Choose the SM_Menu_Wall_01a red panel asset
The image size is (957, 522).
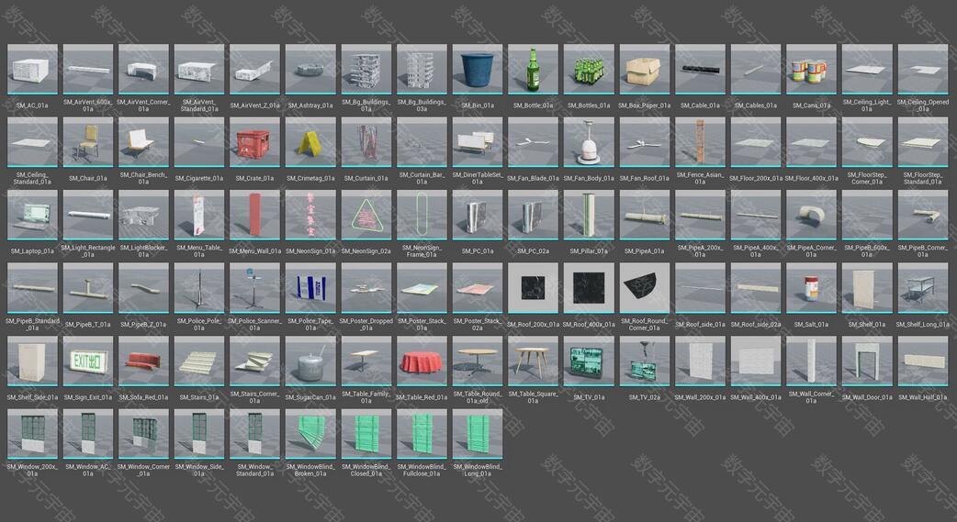tap(254, 214)
